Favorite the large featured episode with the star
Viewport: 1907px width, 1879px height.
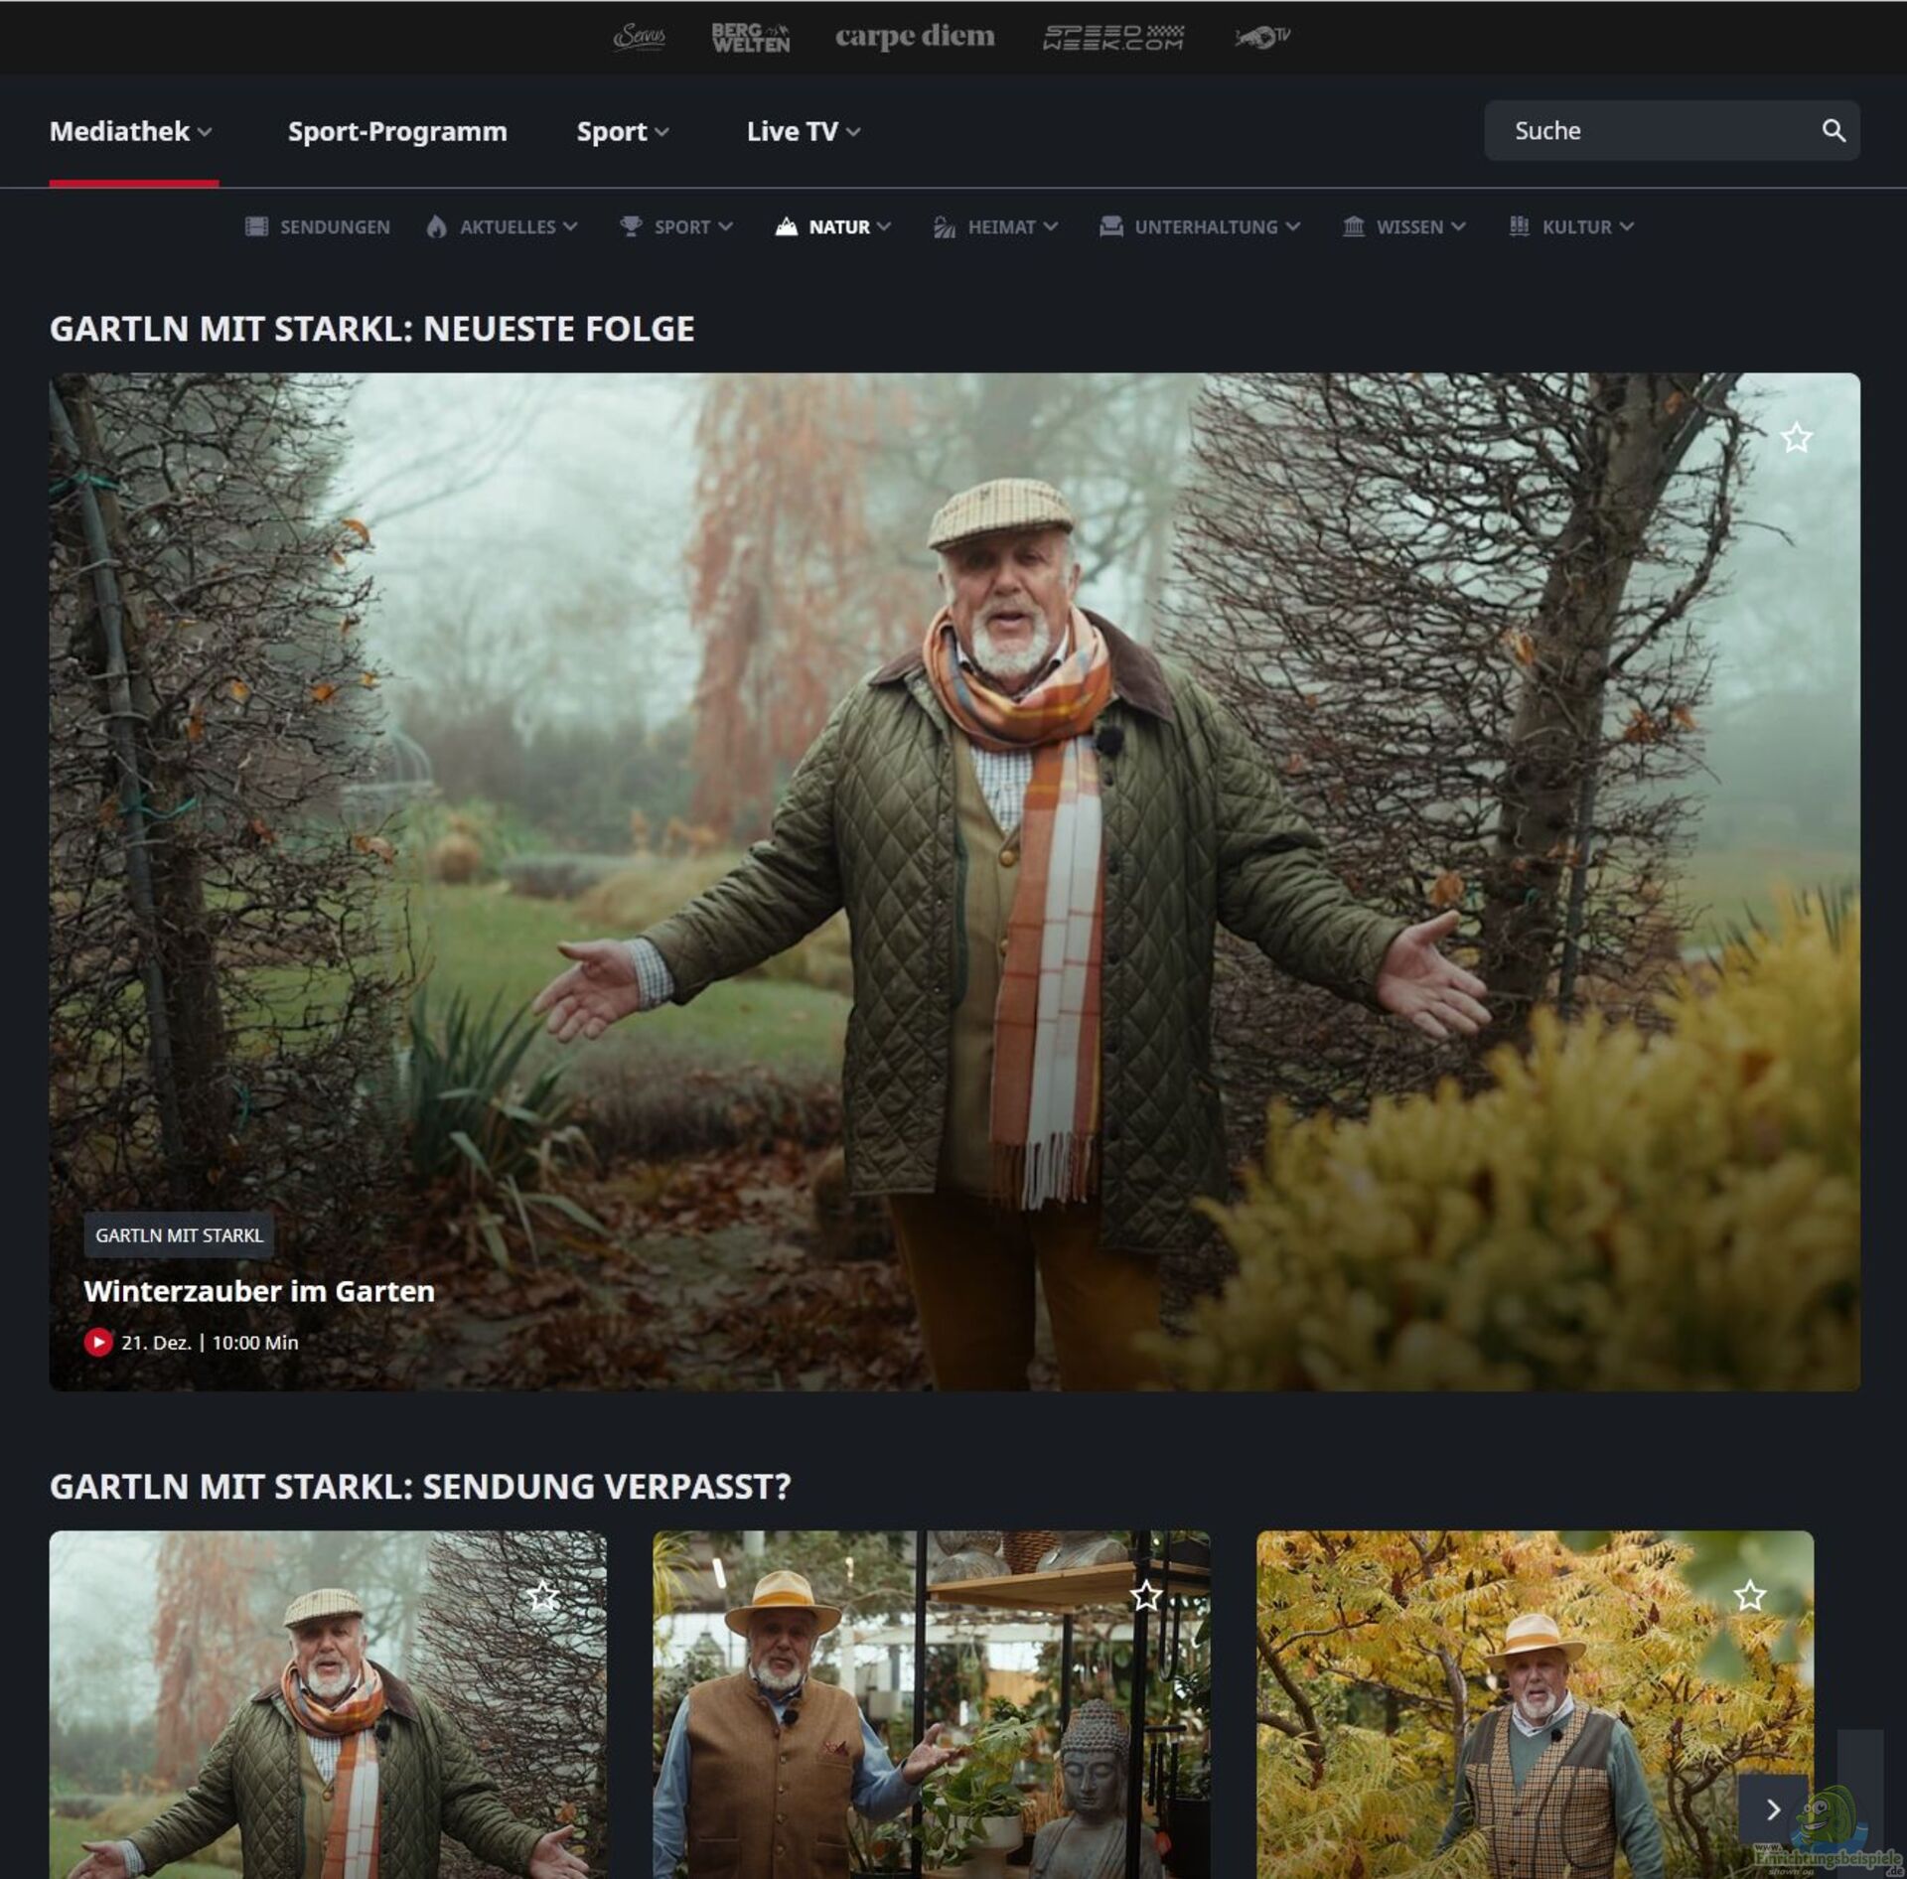click(x=1795, y=438)
